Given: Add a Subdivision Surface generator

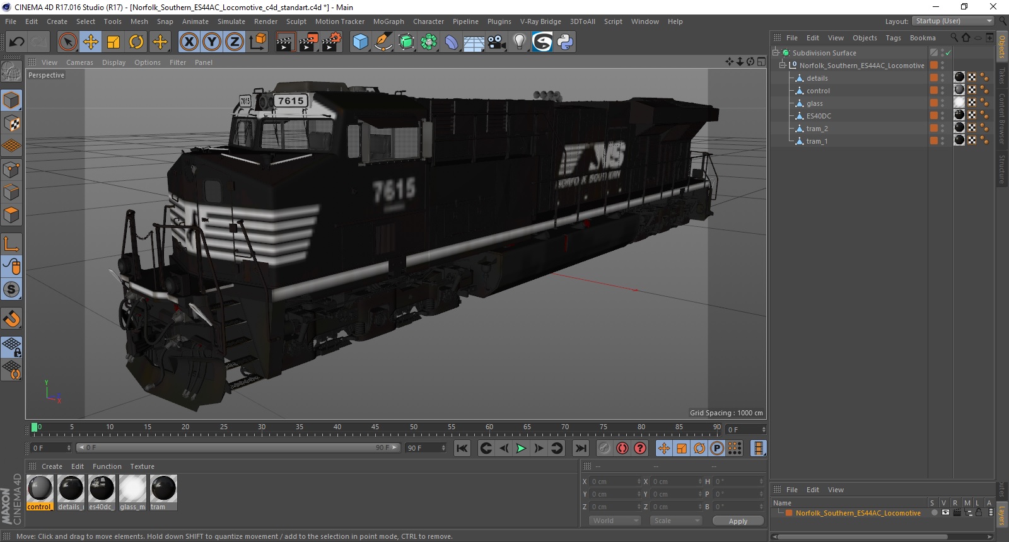Looking at the screenshot, I should tap(406, 42).
